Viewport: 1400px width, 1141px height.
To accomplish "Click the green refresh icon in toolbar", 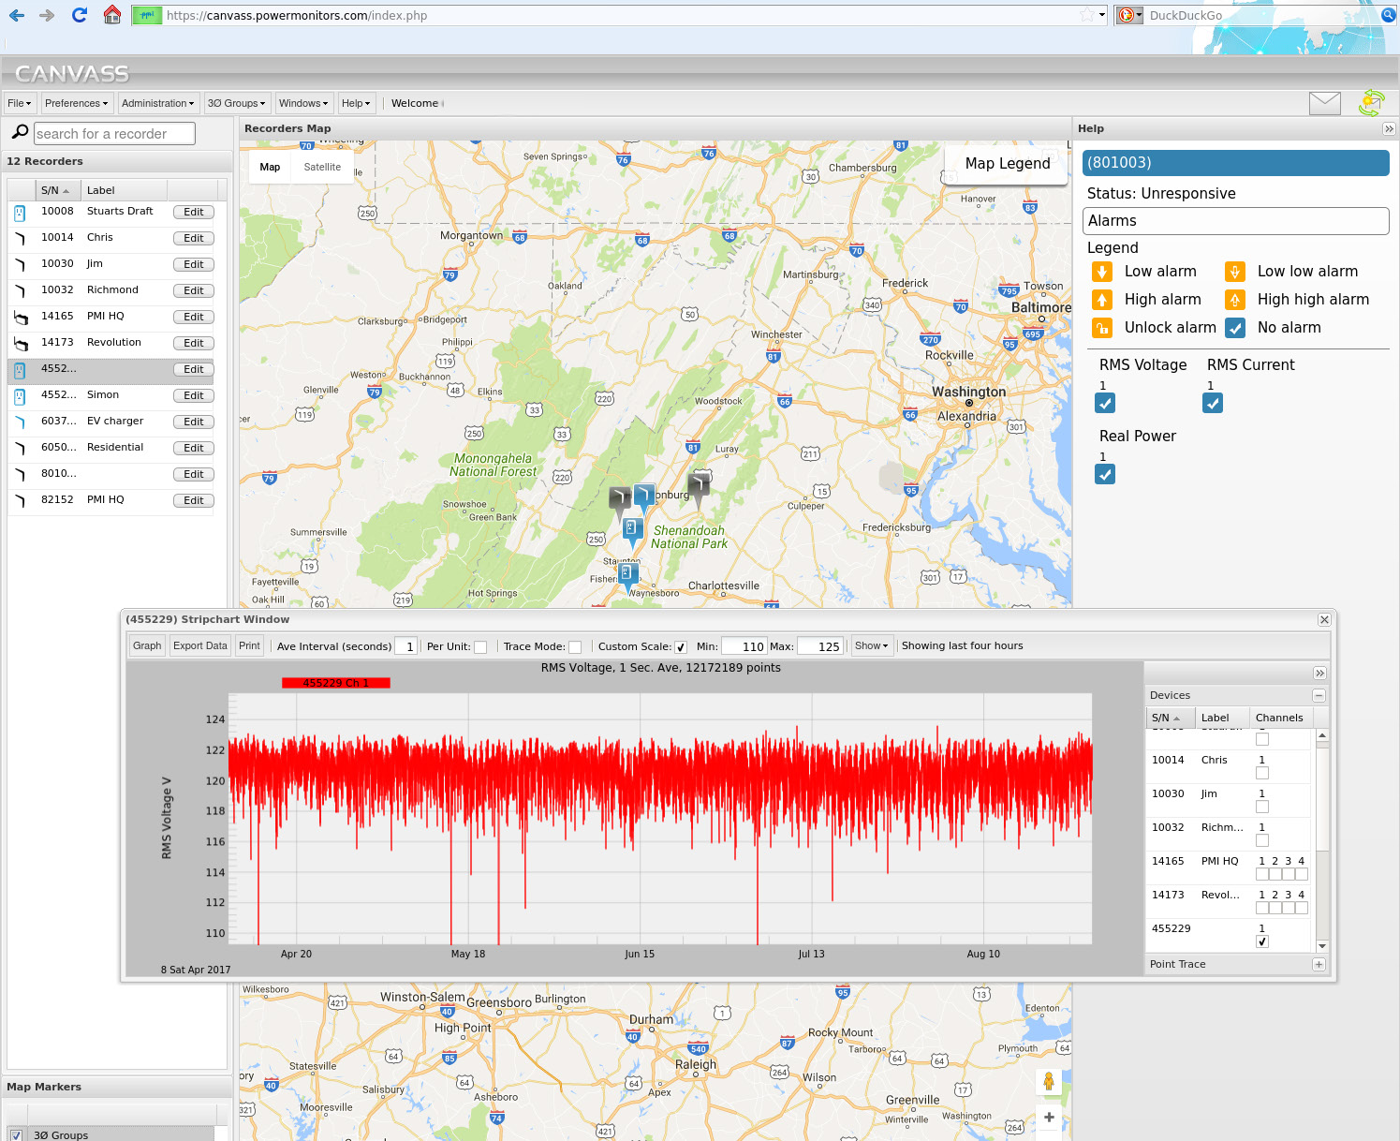I will [1372, 103].
